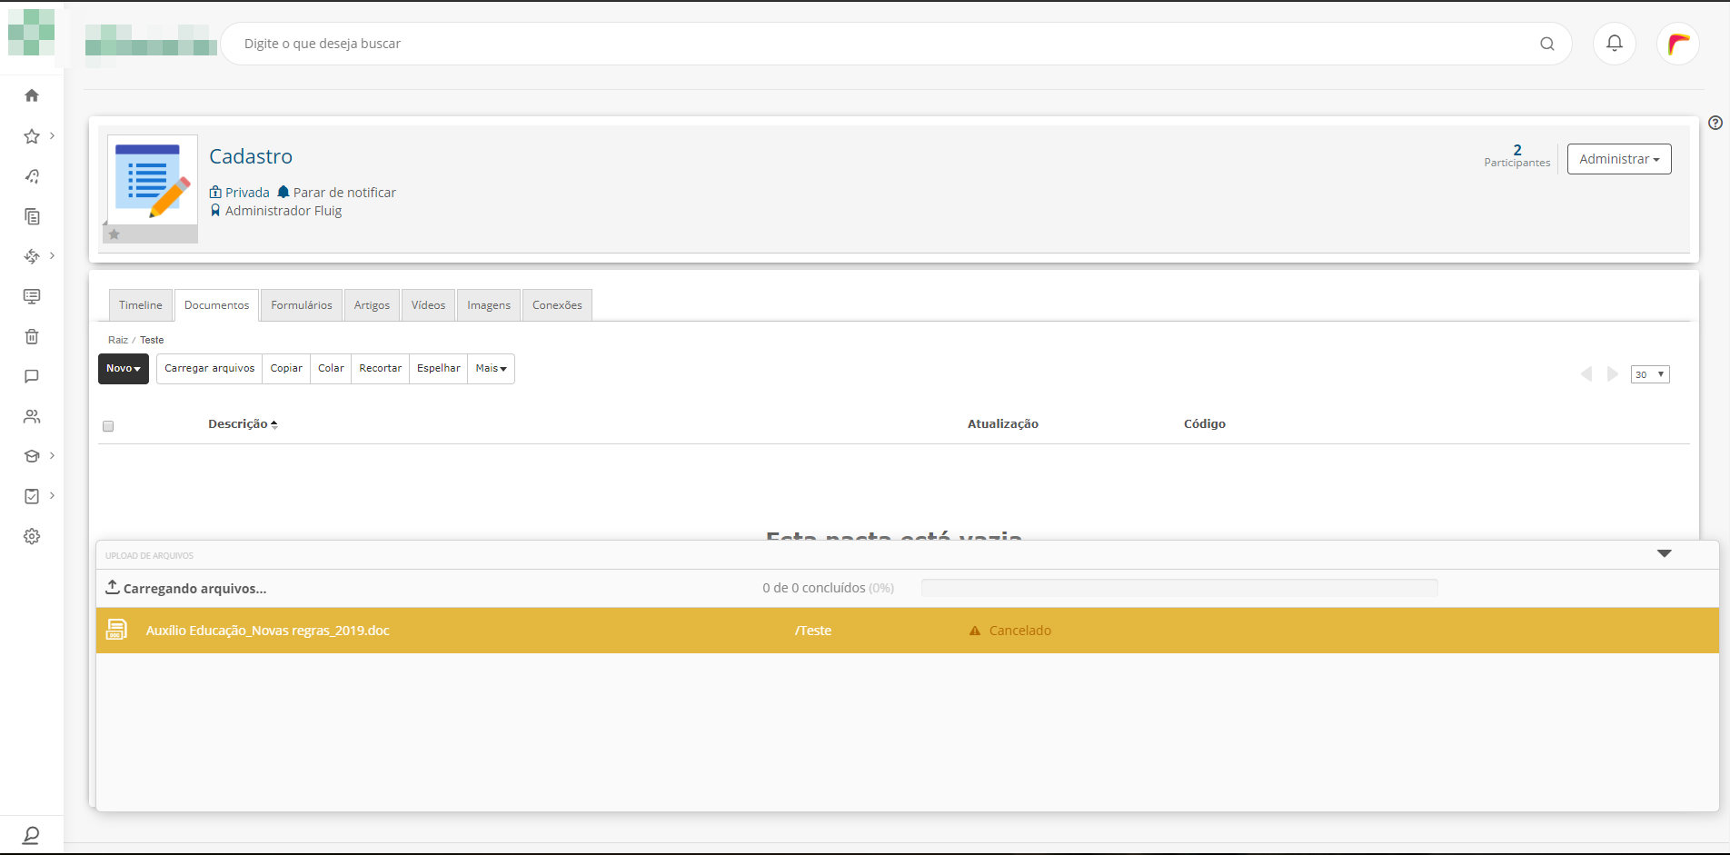Open the Favorites star in sidebar
The height and width of the screenshot is (855, 1730).
coord(32,136)
